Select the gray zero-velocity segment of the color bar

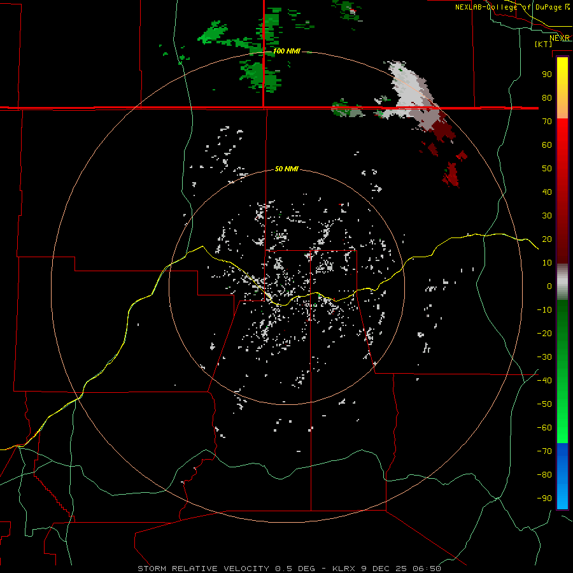(562, 282)
